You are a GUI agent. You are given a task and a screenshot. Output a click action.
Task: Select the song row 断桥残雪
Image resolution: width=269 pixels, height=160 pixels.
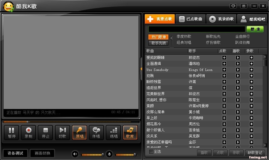point(204,82)
